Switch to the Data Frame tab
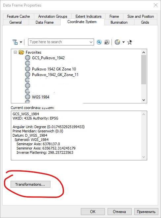Image resolution: width=161 pixels, height=218 pixels. click(x=45, y=22)
